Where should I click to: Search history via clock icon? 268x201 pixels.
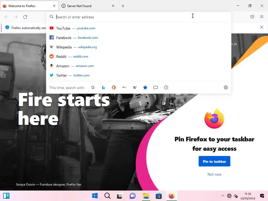point(166,87)
